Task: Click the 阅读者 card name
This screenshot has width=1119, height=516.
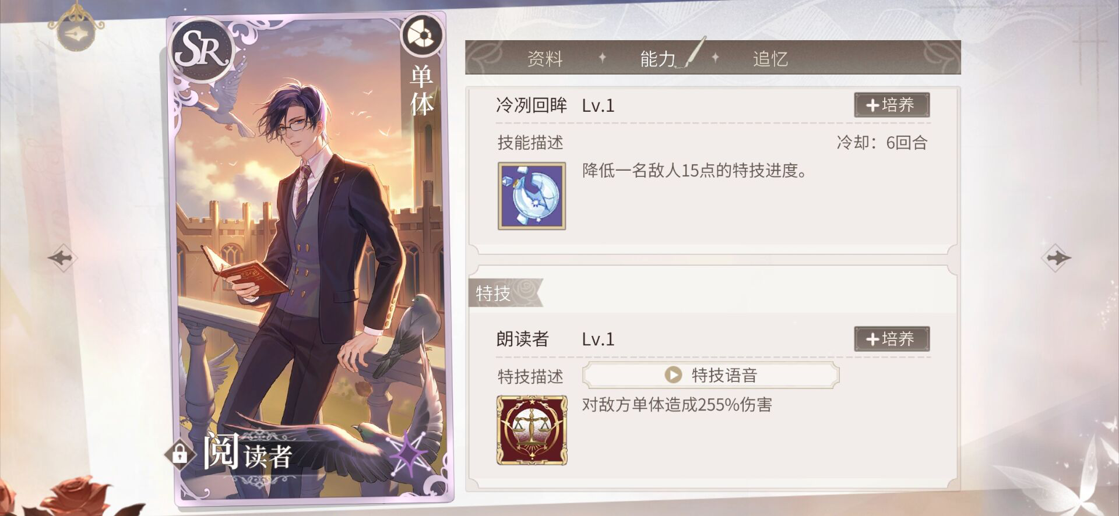Action: (x=247, y=452)
